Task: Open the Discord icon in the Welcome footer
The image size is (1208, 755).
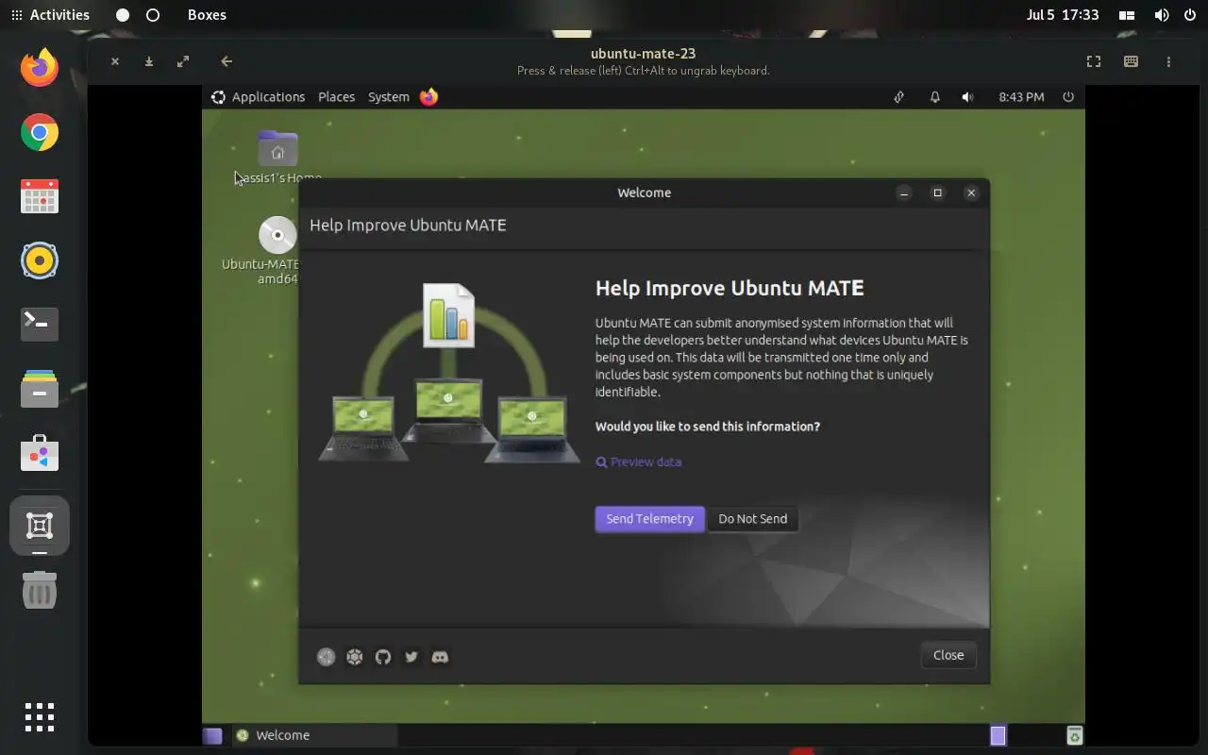Action: (440, 657)
